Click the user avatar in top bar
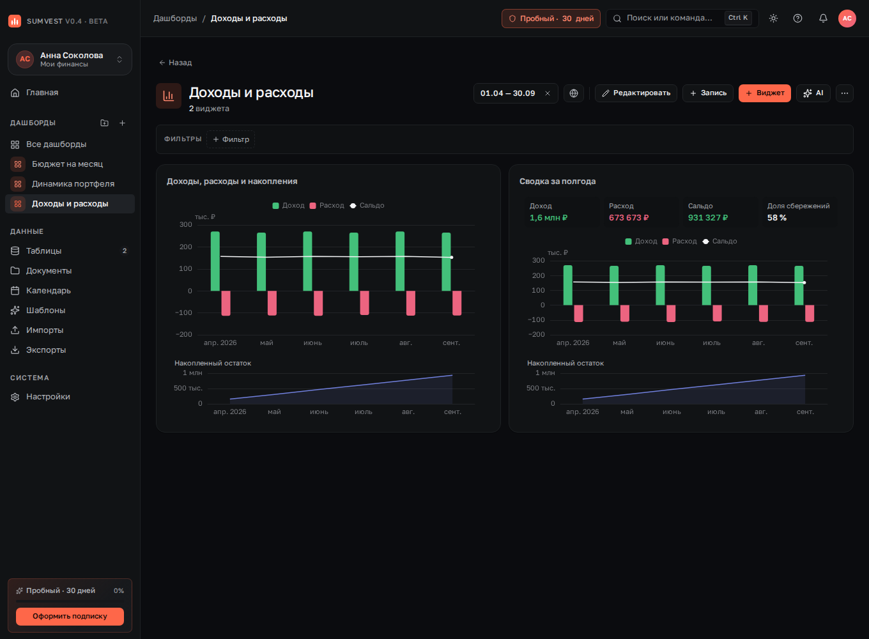Screen dimensions: 869x639 point(847,19)
